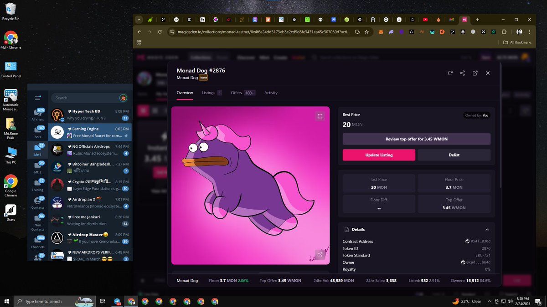Viewport: 547px width, 307px height.
Task: Go back in Chrome
Action: 139,32
